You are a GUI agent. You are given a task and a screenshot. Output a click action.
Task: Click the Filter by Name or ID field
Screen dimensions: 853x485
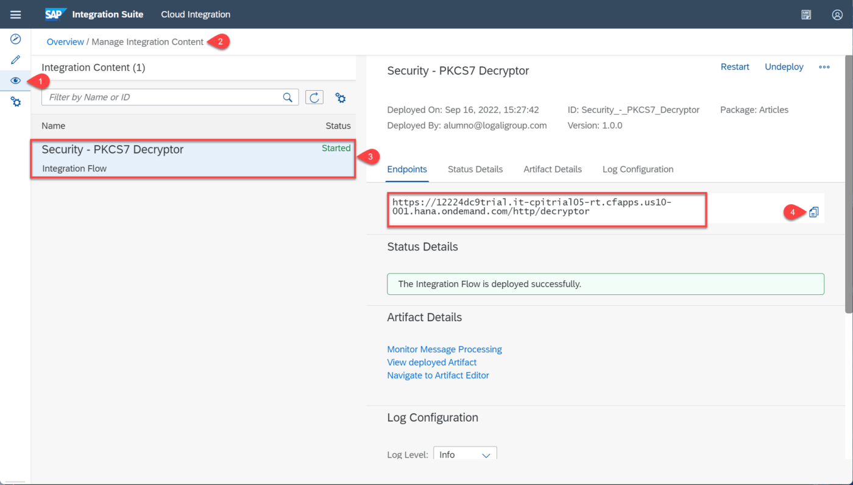[170, 97]
